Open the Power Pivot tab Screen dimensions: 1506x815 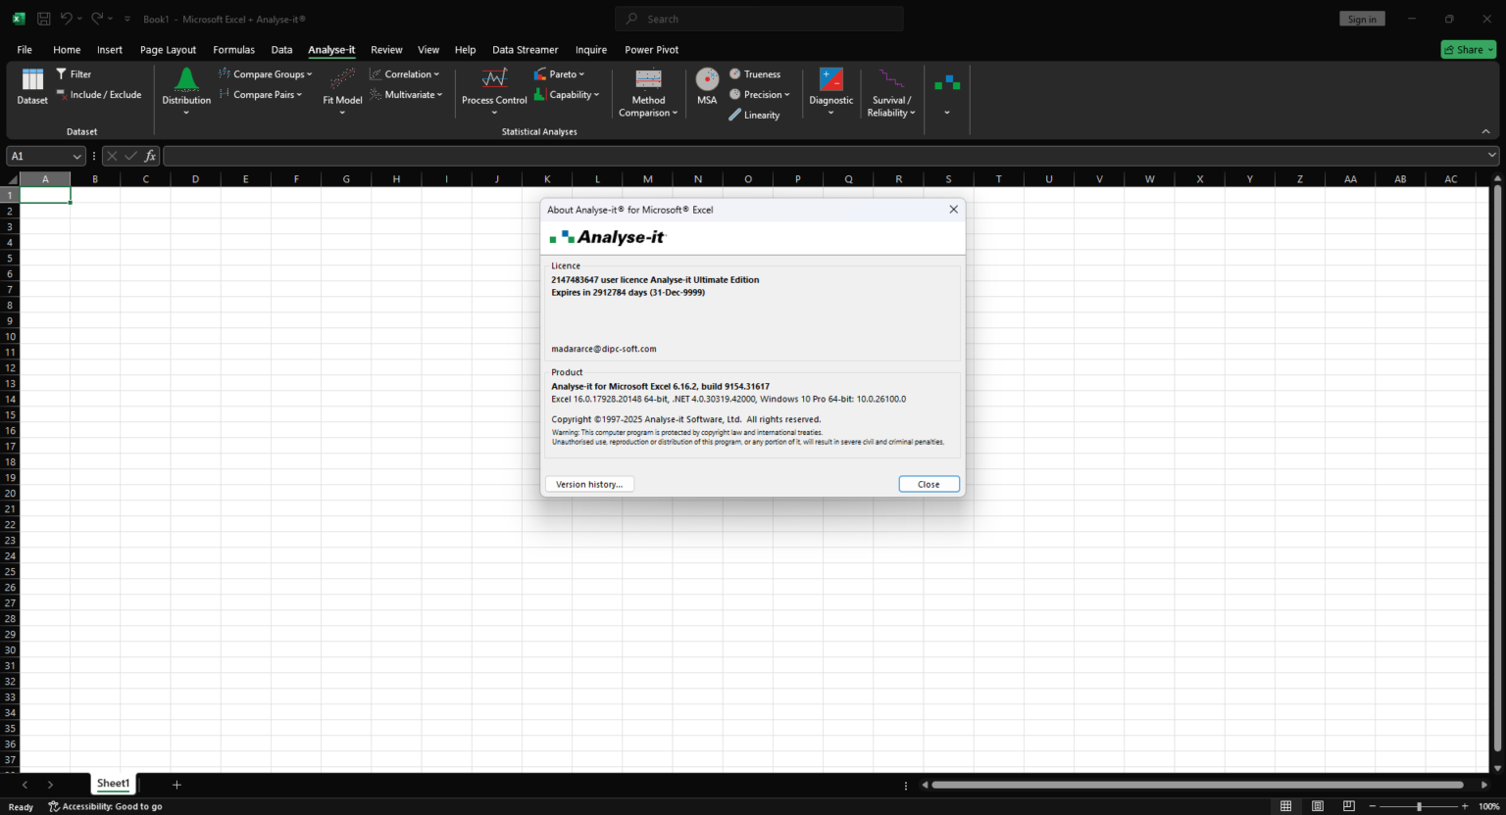tap(651, 50)
